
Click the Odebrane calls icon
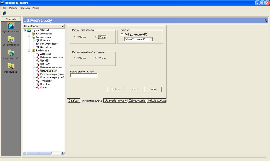click(37, 40)
